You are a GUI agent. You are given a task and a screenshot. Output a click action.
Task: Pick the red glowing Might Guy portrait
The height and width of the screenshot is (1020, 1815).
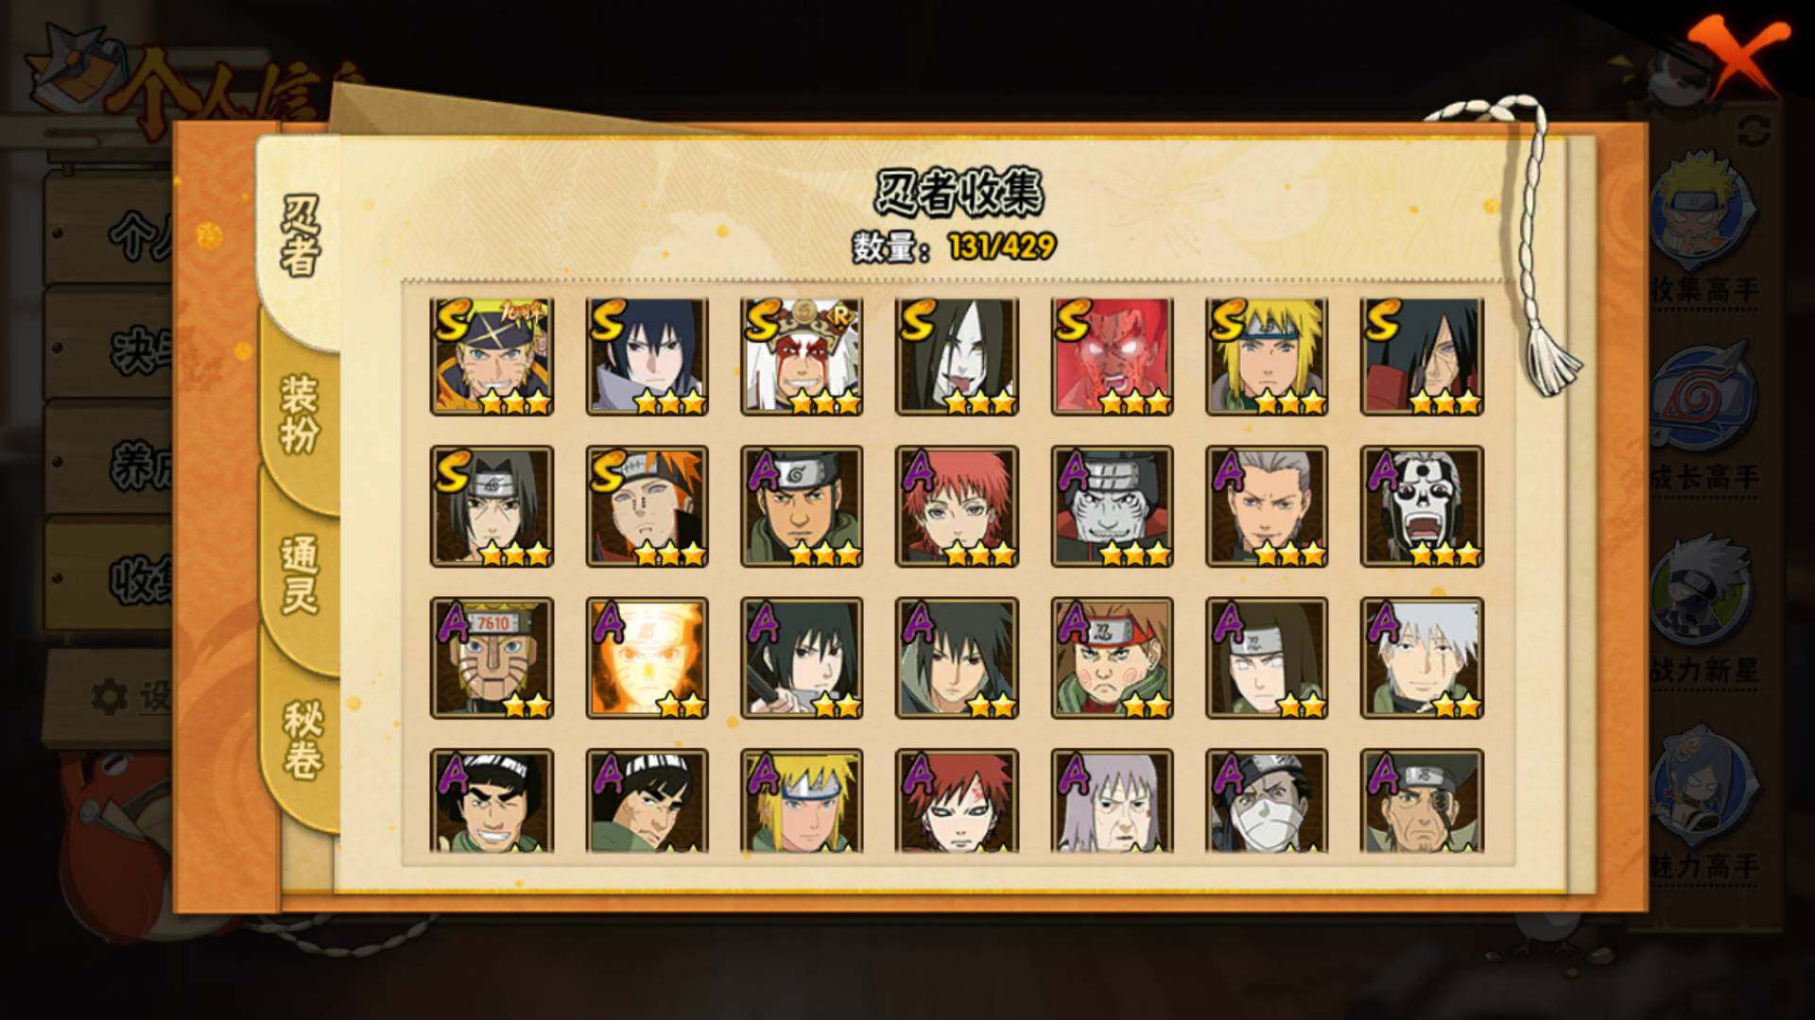[1112, 356]
